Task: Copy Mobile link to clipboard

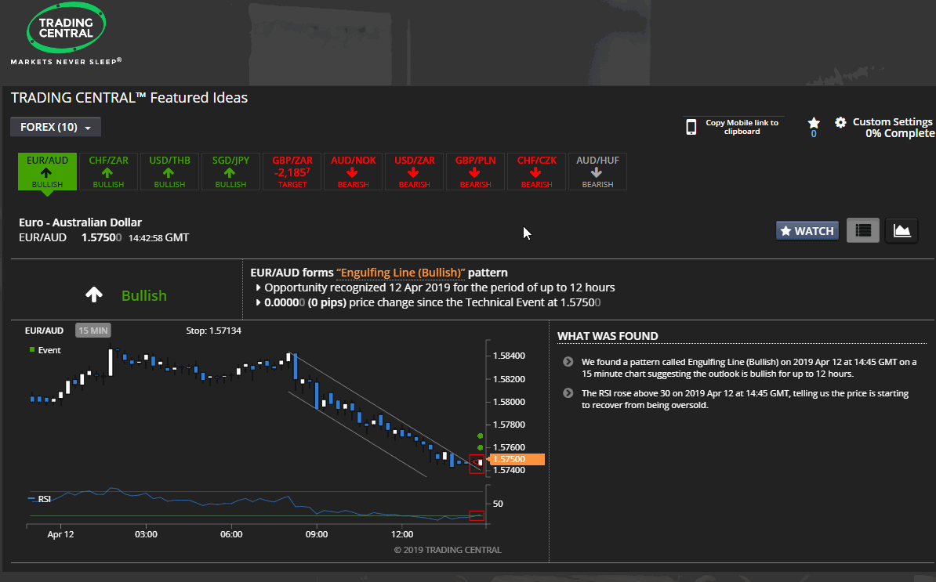Action: [x=742, y=126]
